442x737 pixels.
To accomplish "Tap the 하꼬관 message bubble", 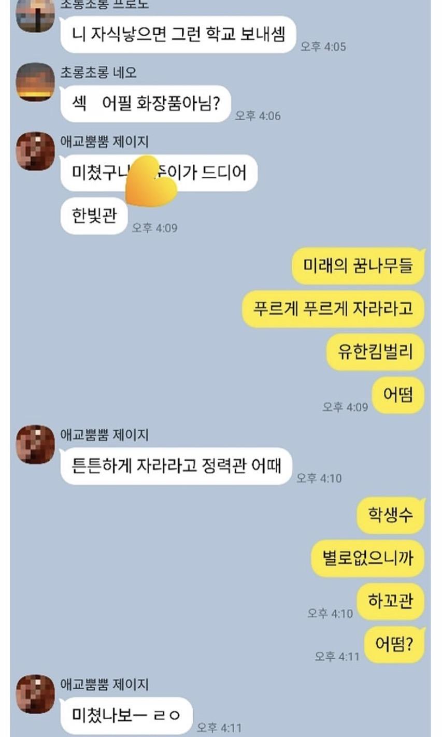I will coord(391,601).
